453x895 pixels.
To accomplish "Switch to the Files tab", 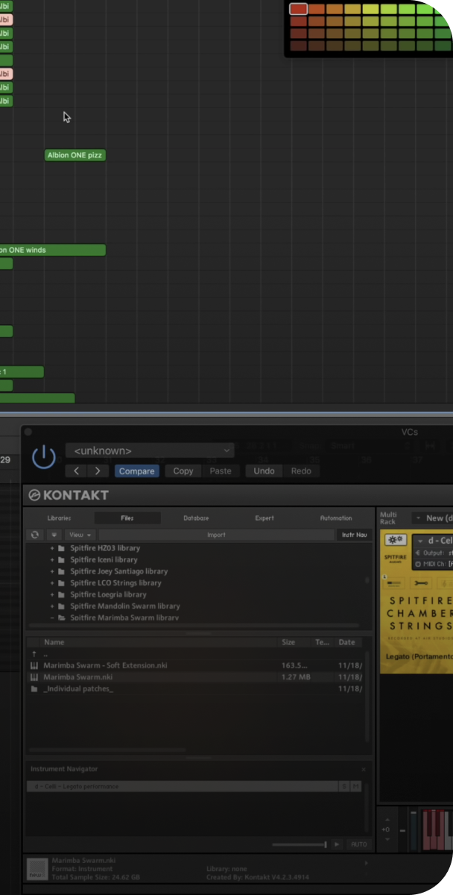I will tap(127, 518).
